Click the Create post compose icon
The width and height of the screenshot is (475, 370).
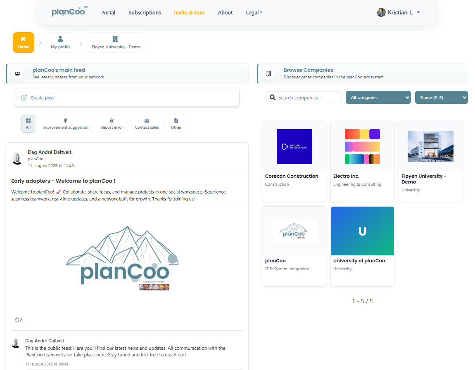point(24,97)
